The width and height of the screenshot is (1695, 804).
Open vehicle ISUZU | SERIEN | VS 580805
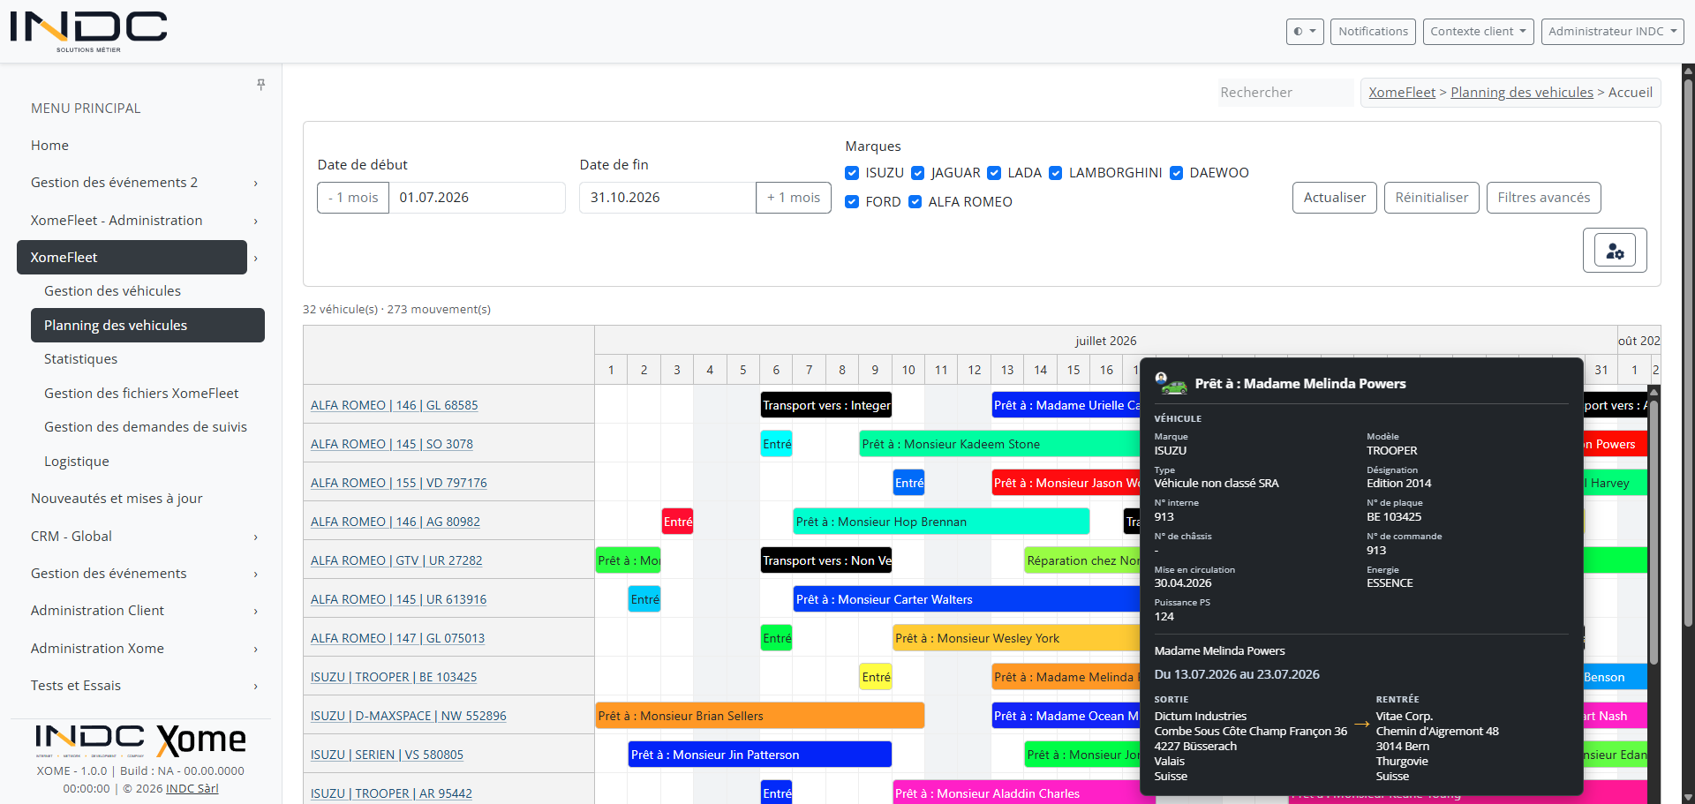point(387,755)
